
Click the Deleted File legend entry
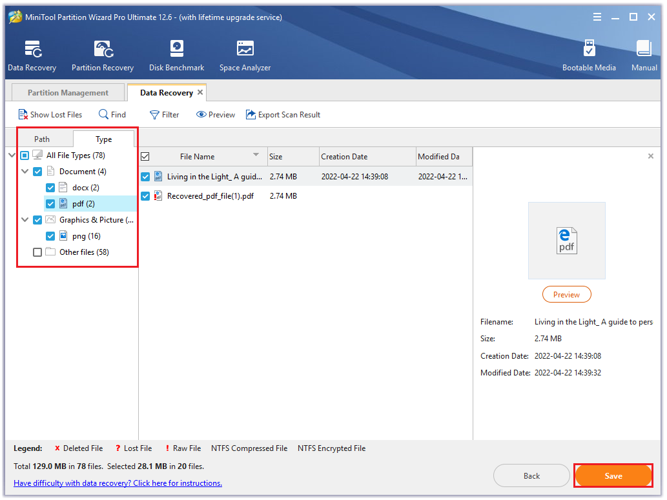tap(79, 448)
